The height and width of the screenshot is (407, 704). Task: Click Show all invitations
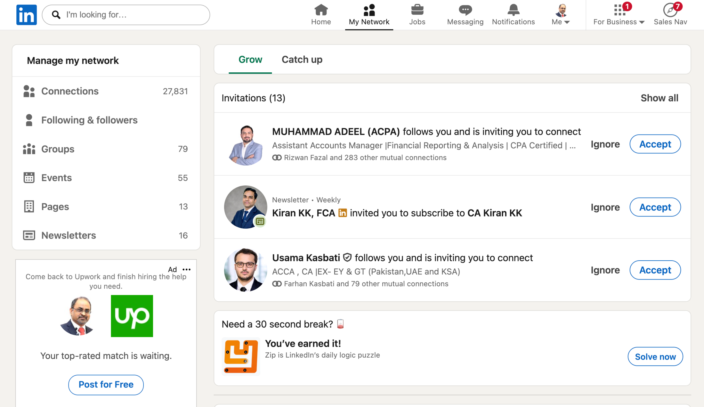point(659,98)
